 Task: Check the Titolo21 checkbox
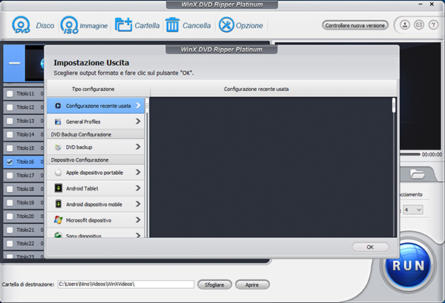(x=10, y=230)
